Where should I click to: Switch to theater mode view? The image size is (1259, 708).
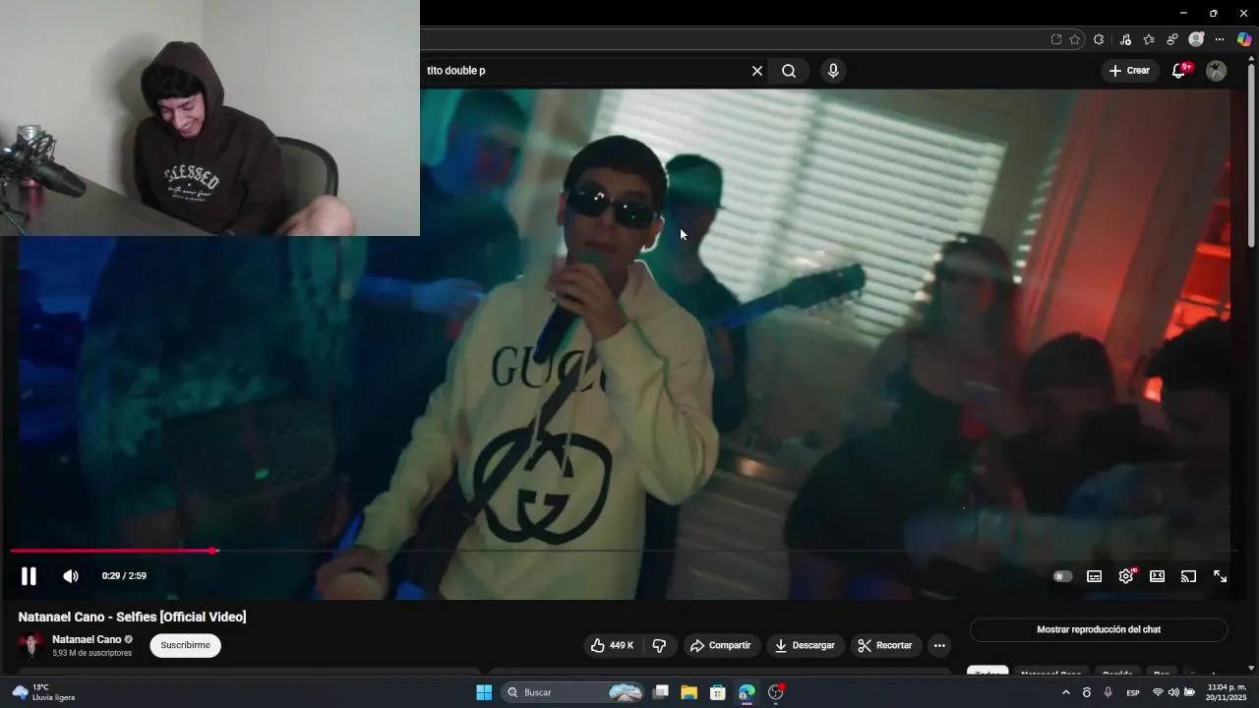pos(1158,576)
